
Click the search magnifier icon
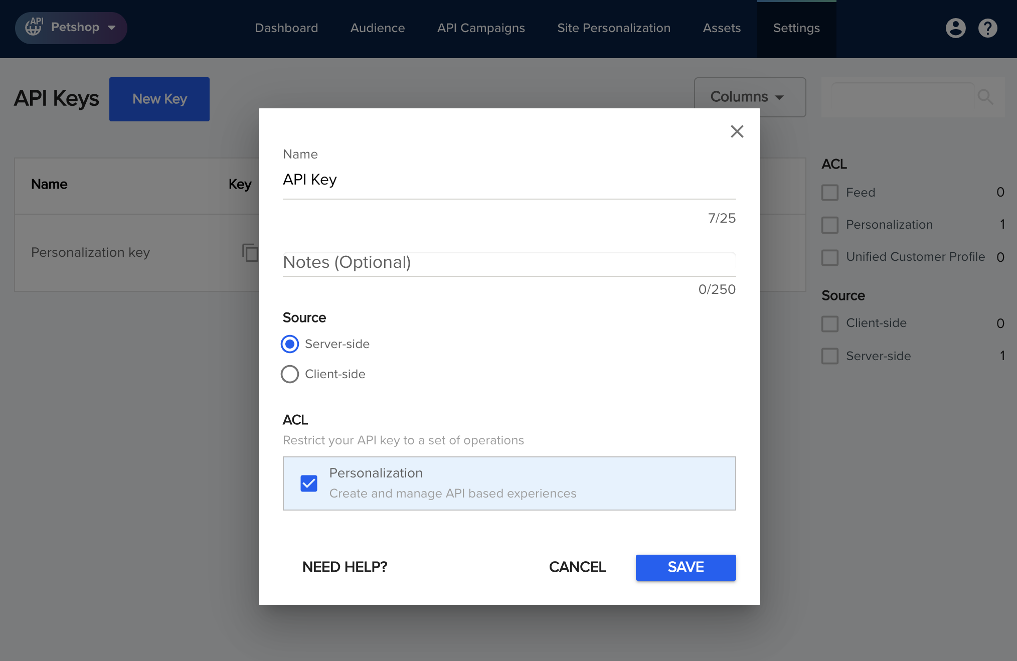985,97
